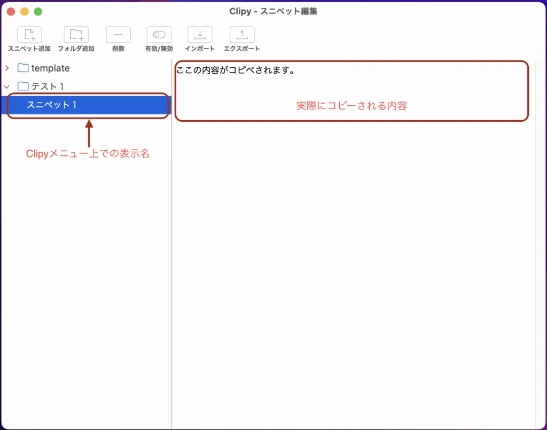This screenshot has width=547, height=430.
Task: Select the スニペット 1 snippet row
Action: pos(86,105)
